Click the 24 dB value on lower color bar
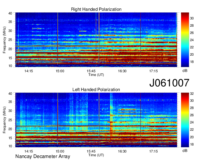This screenshot has height=160, width=197. (192, 122)
